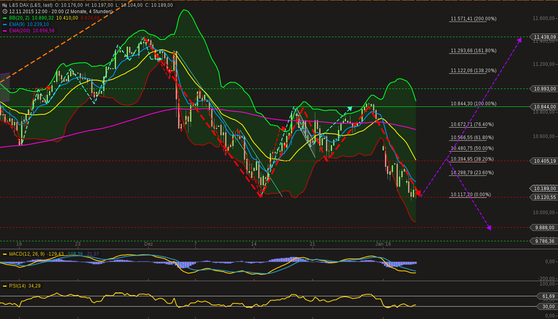
Task: Click price axis label '11.600,00'
Action: click(544, 18)
